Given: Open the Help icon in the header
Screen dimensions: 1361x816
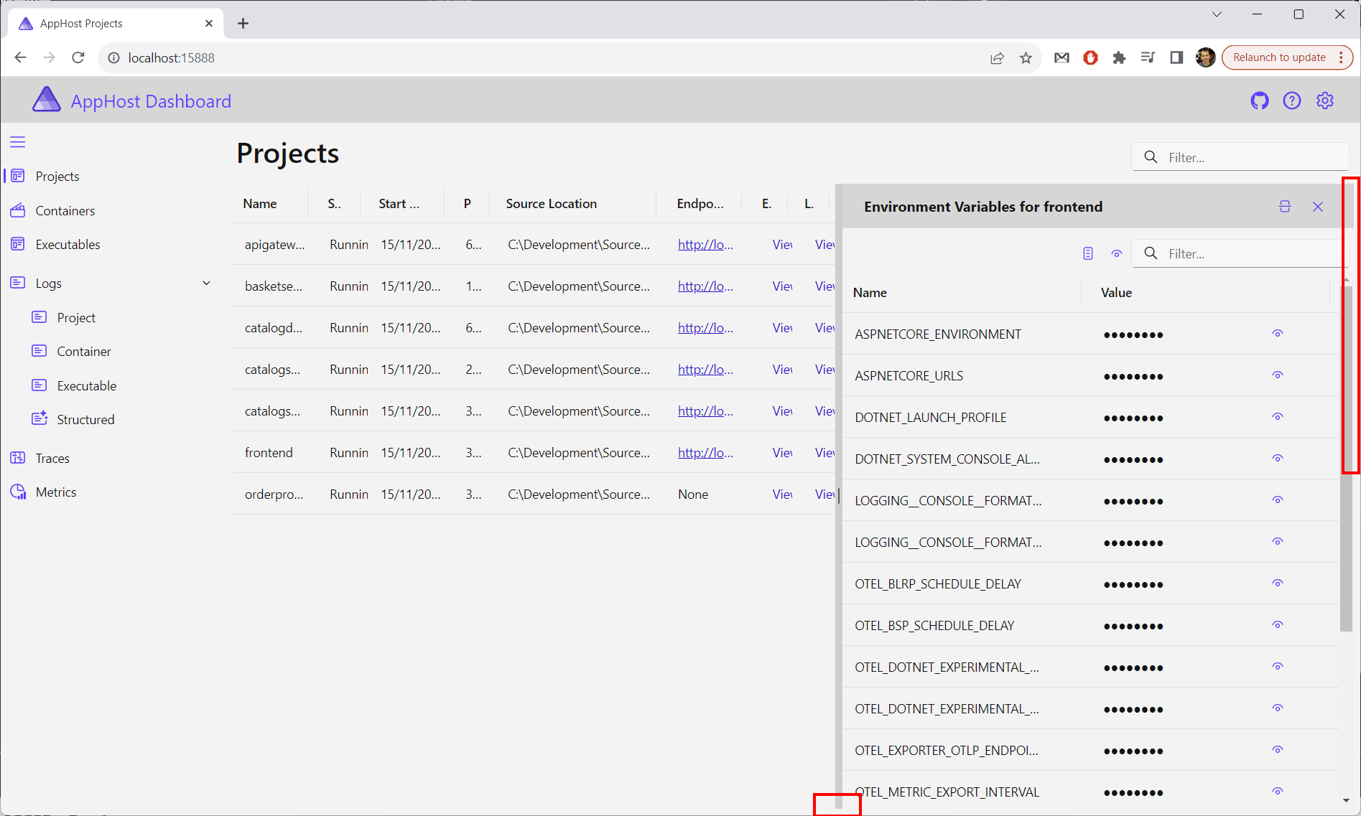Looking at the screenshot, I should tap(1292, 100).
